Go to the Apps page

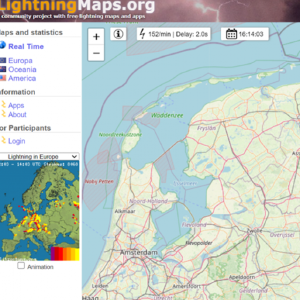click(16, 105)
